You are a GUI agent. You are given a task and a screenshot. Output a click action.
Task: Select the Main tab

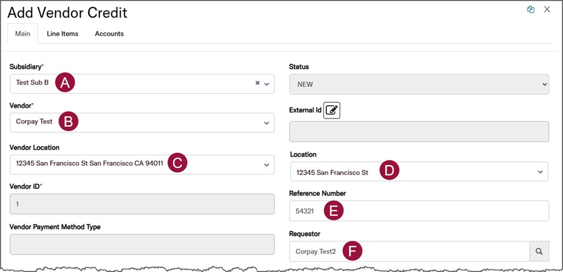point(23,33)
